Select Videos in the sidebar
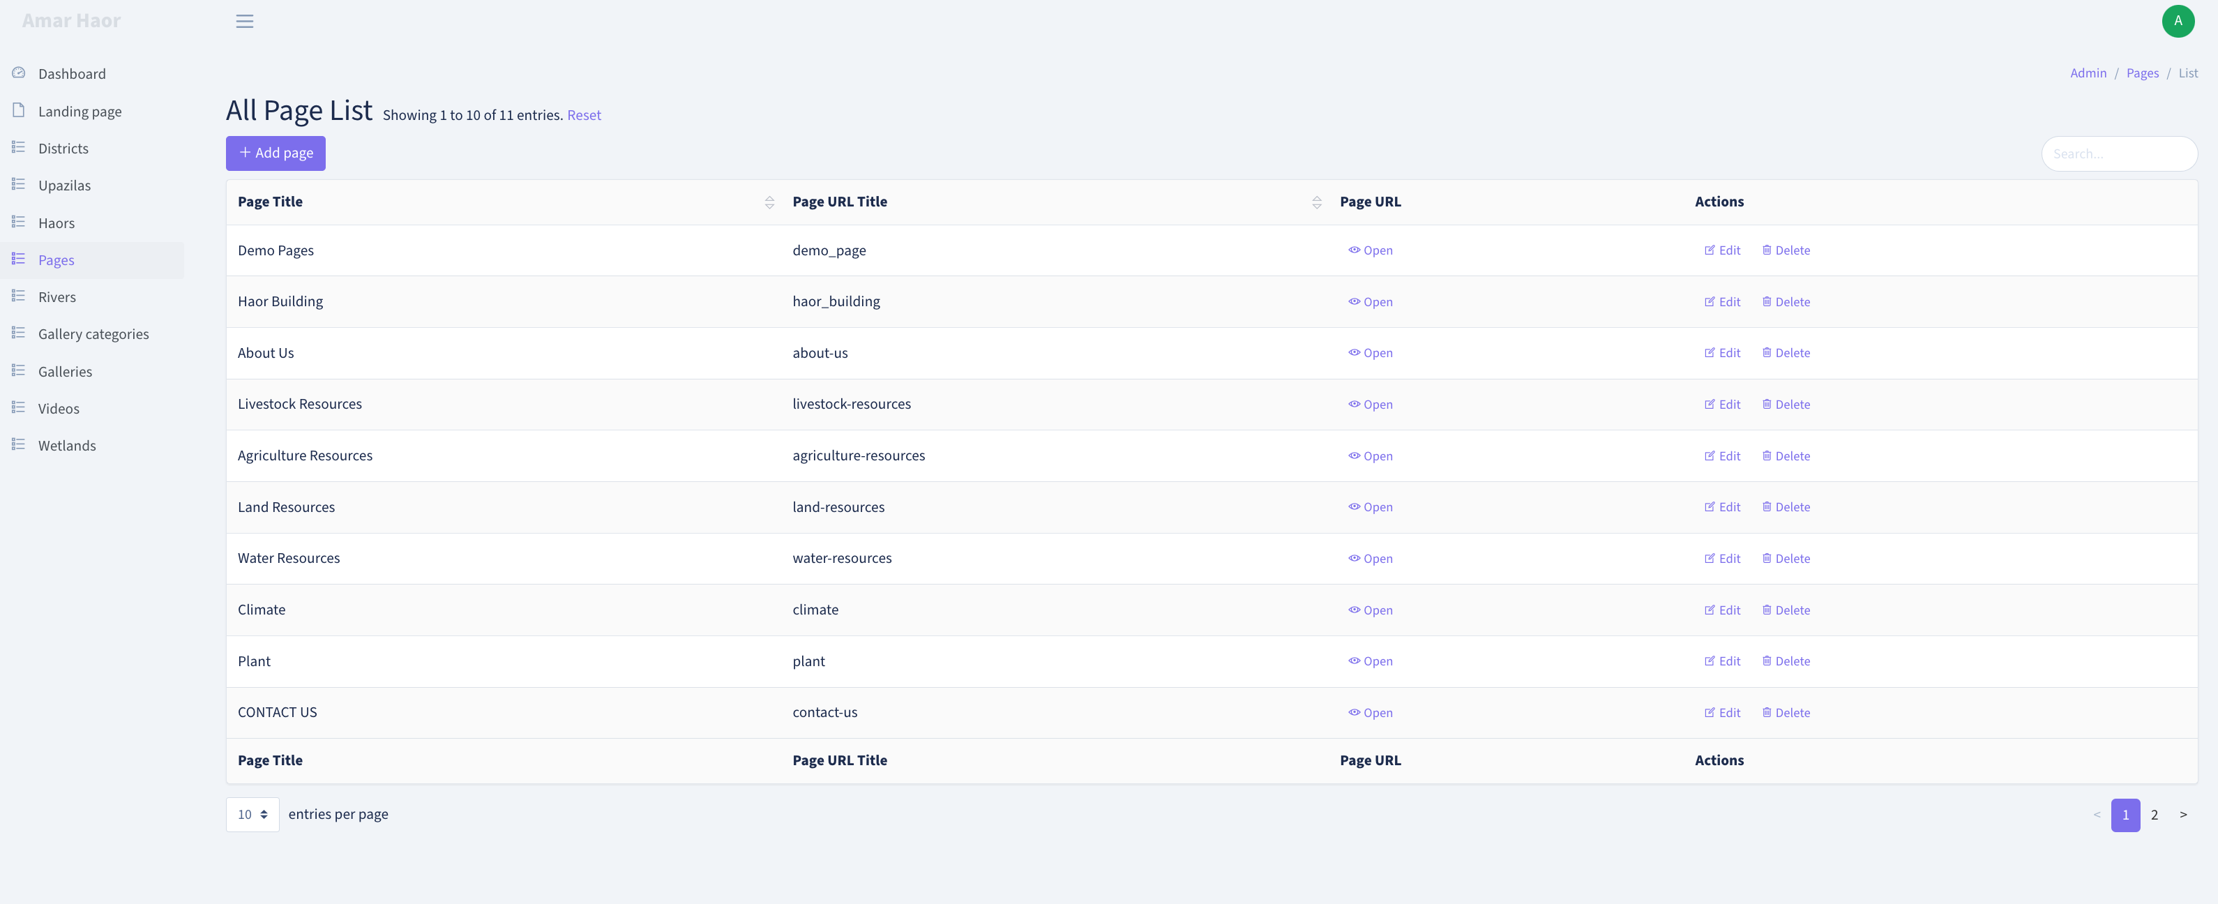2218x904 pixels. pyautogui.click(x=59, y=409)
